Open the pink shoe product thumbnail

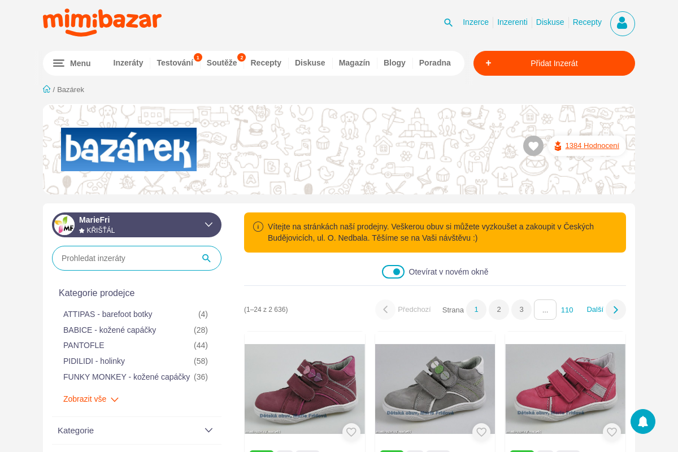click(x=565, y=389)
